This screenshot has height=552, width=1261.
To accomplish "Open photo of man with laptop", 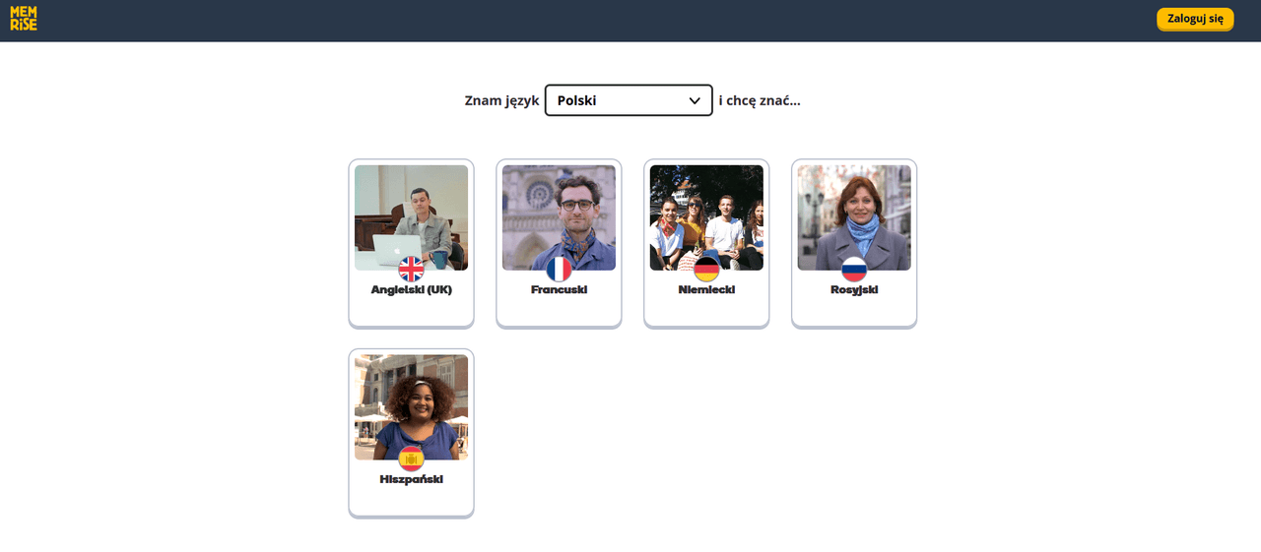I will point(411,217).
